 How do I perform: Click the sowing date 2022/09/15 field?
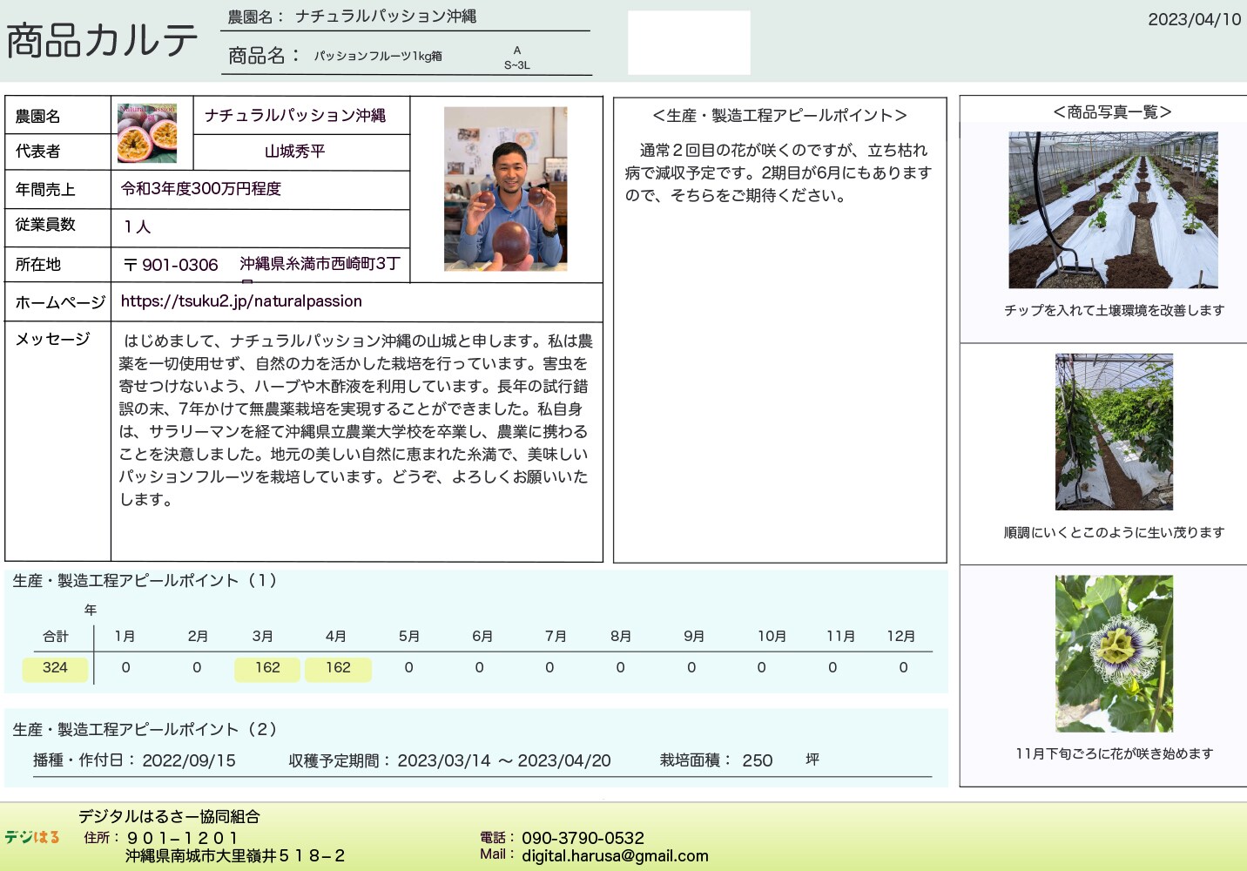tap(189, 760)
